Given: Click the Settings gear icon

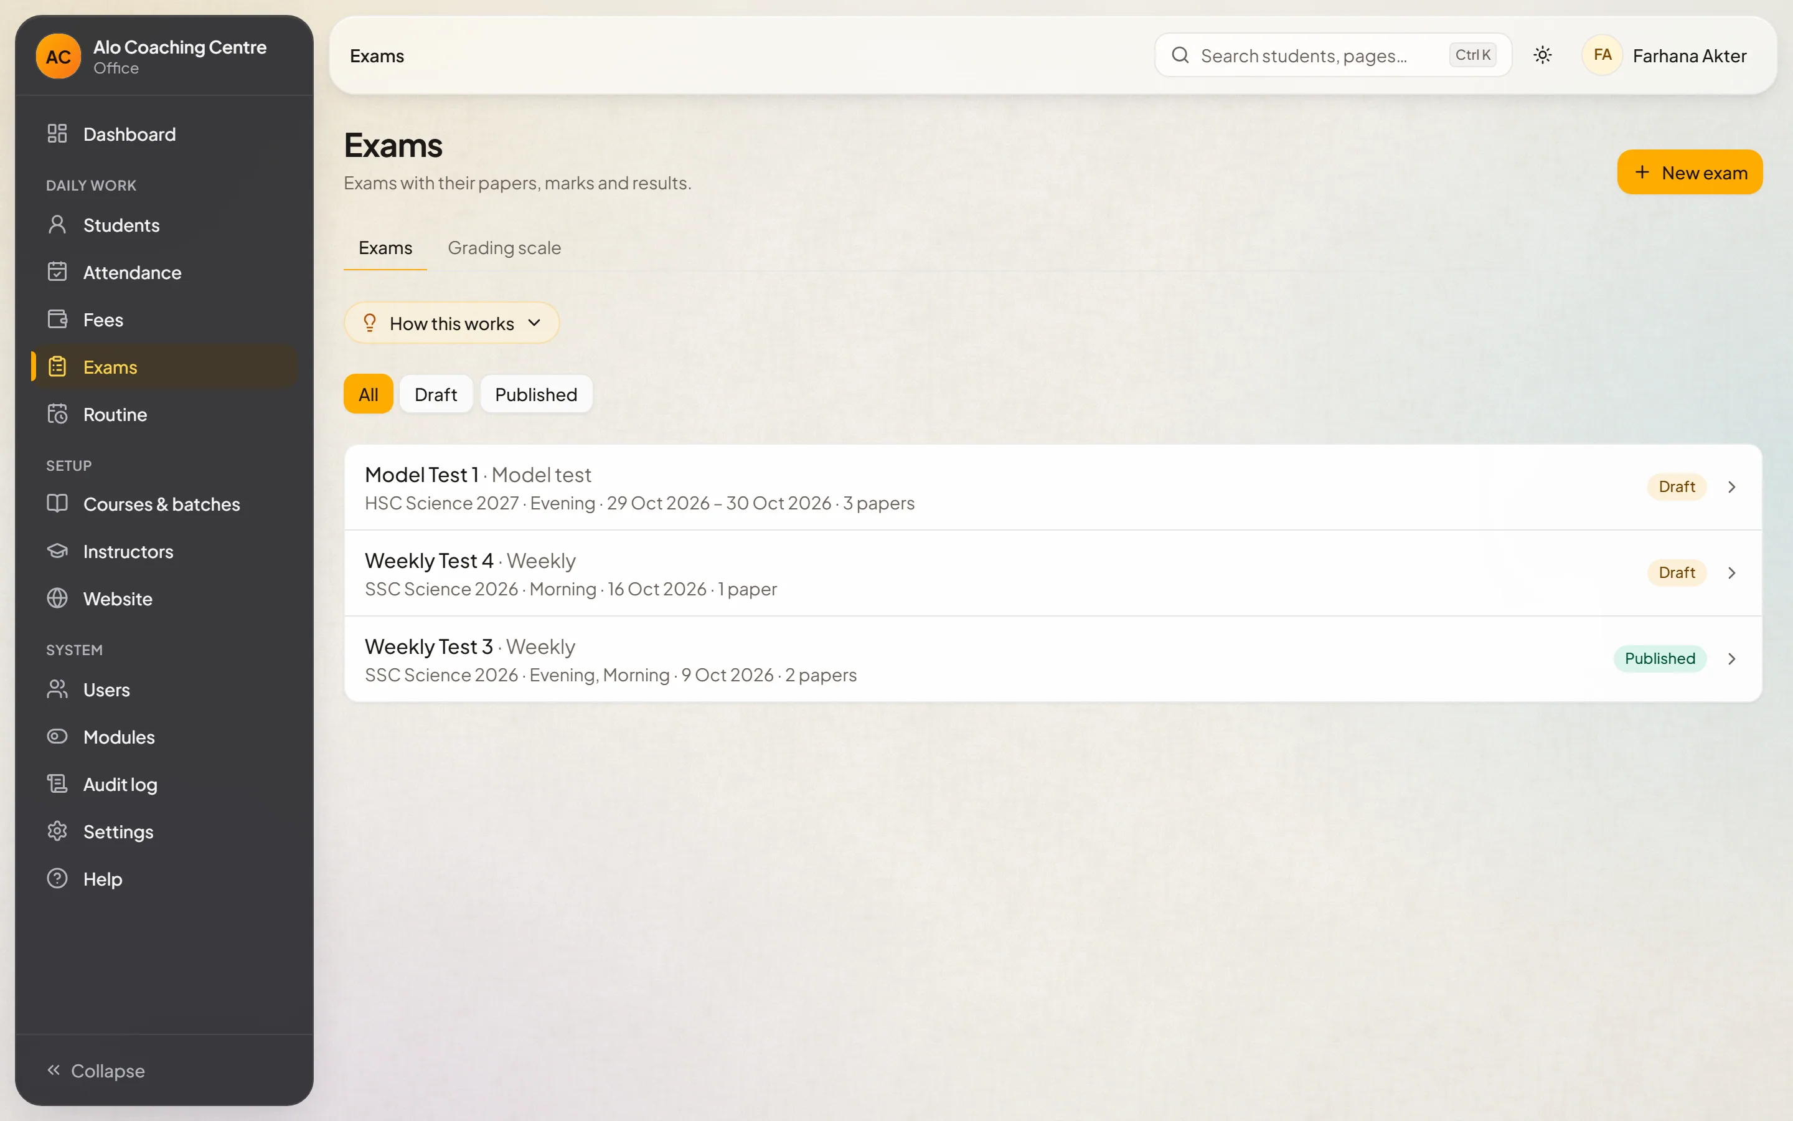Looking at the screenshot, I should click(x=57, y=831).
